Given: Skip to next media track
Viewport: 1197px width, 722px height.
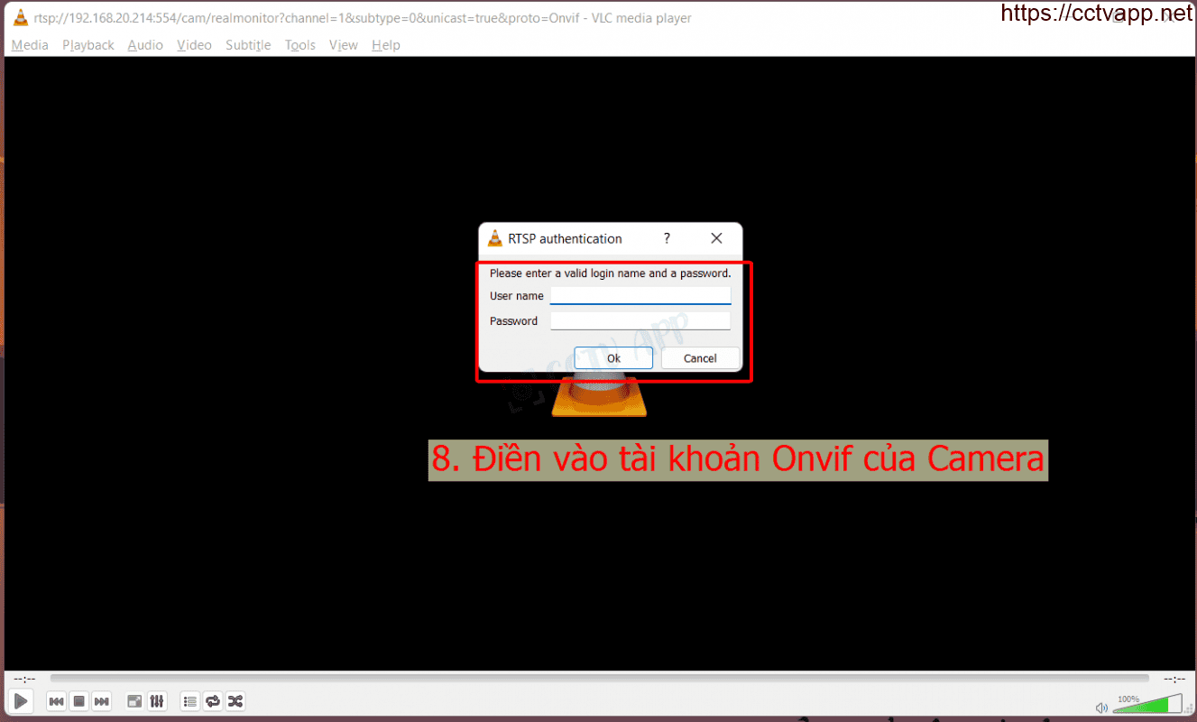Looking at the screenshot, I should [102, 701].
